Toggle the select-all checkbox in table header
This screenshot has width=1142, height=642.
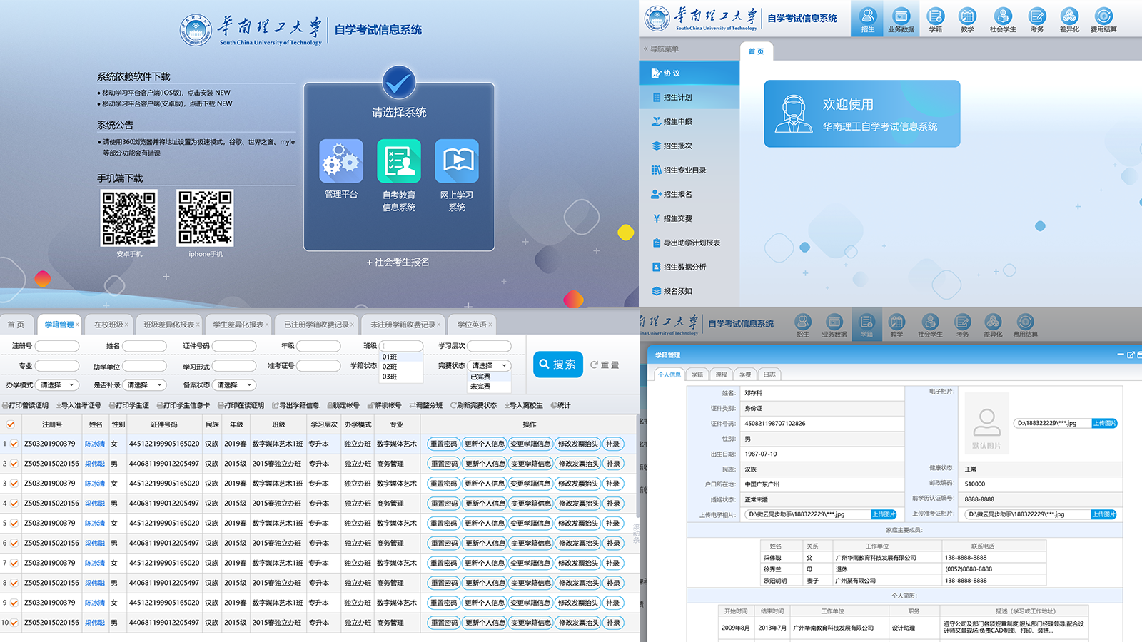point(11,424)
